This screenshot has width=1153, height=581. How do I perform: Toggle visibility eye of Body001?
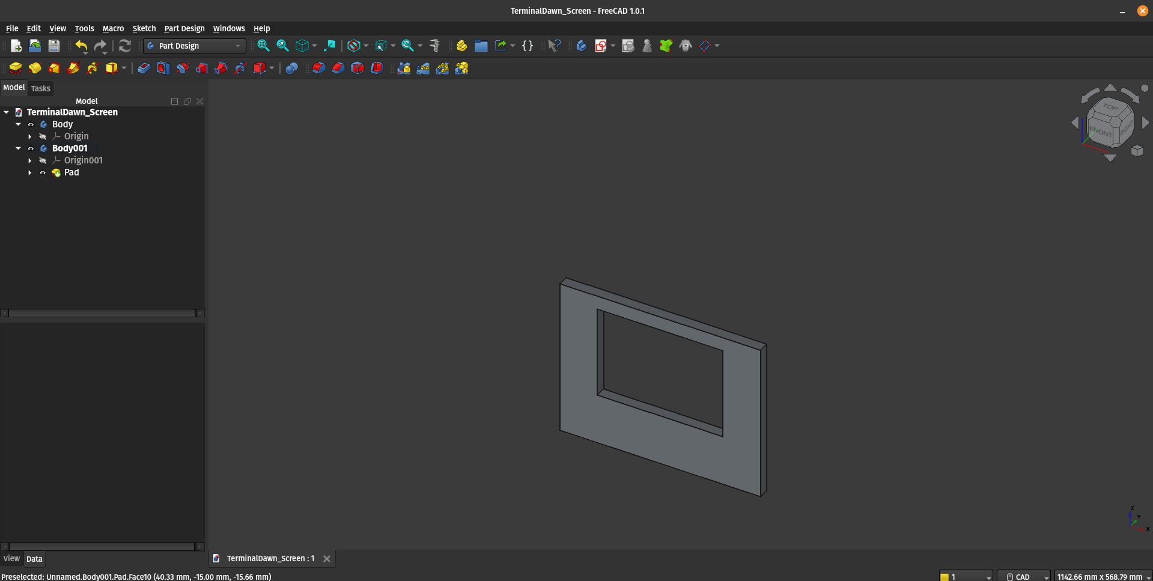point(31,148)
